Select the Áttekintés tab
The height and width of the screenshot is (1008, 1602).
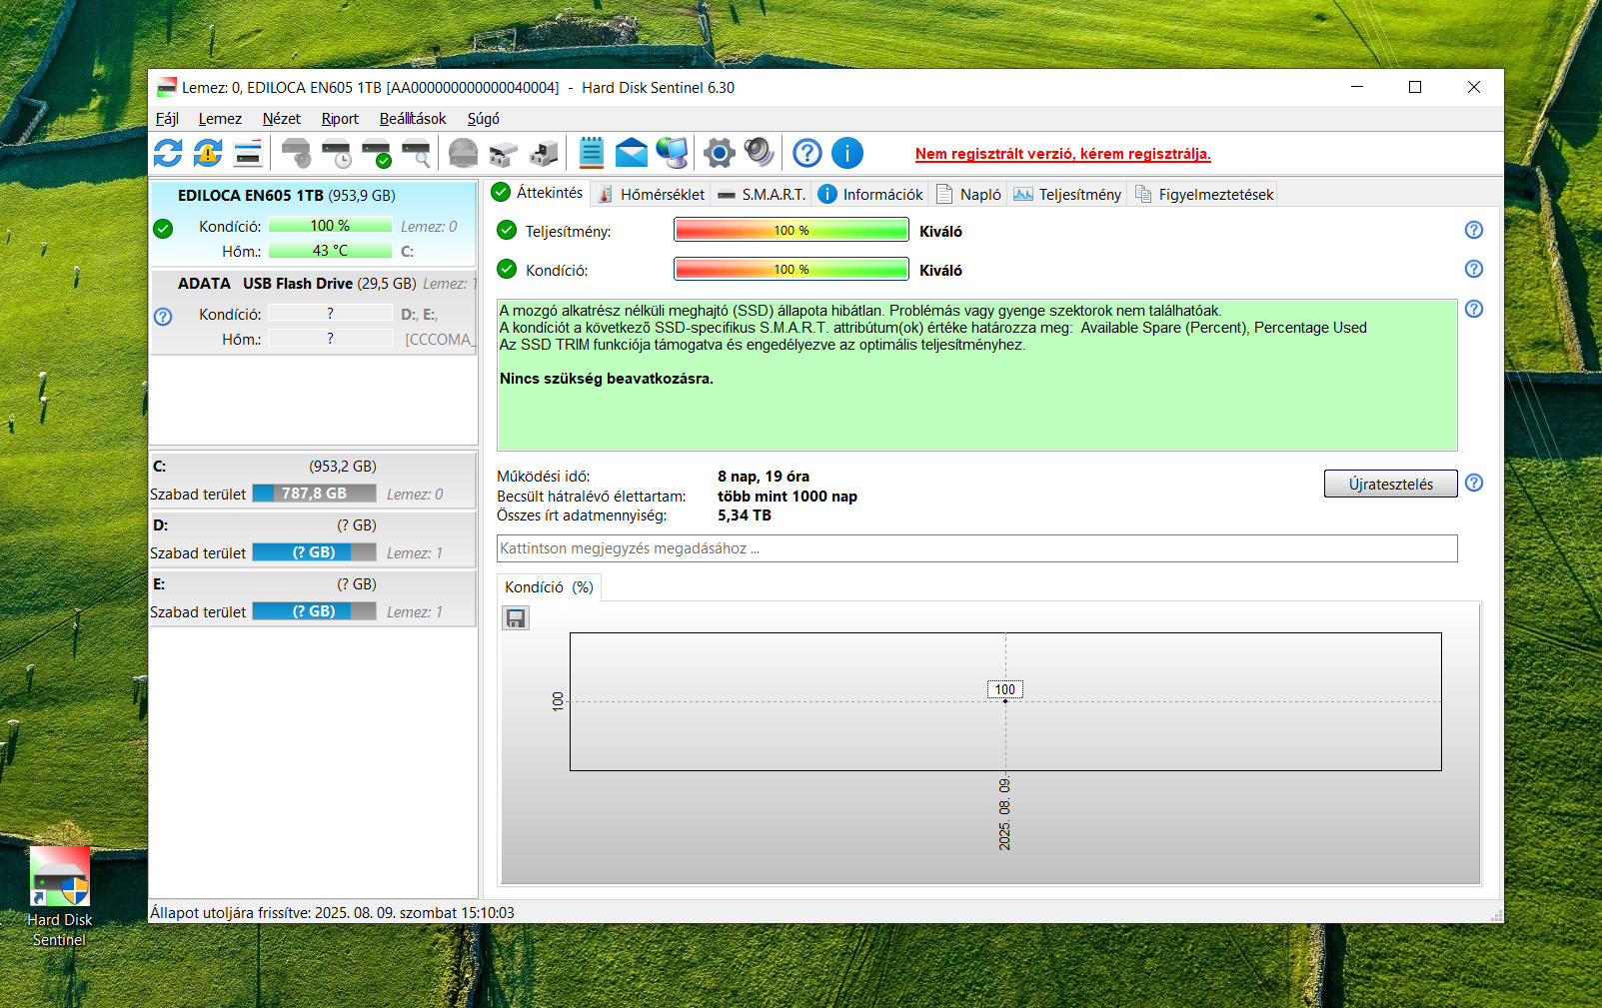pos(538,193)
